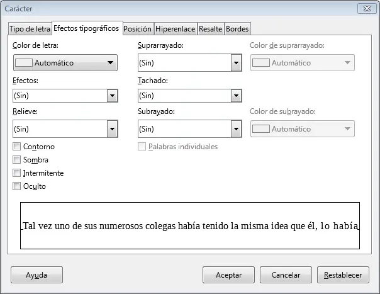Click the Relieve (Sin) field

coord(60,129)
